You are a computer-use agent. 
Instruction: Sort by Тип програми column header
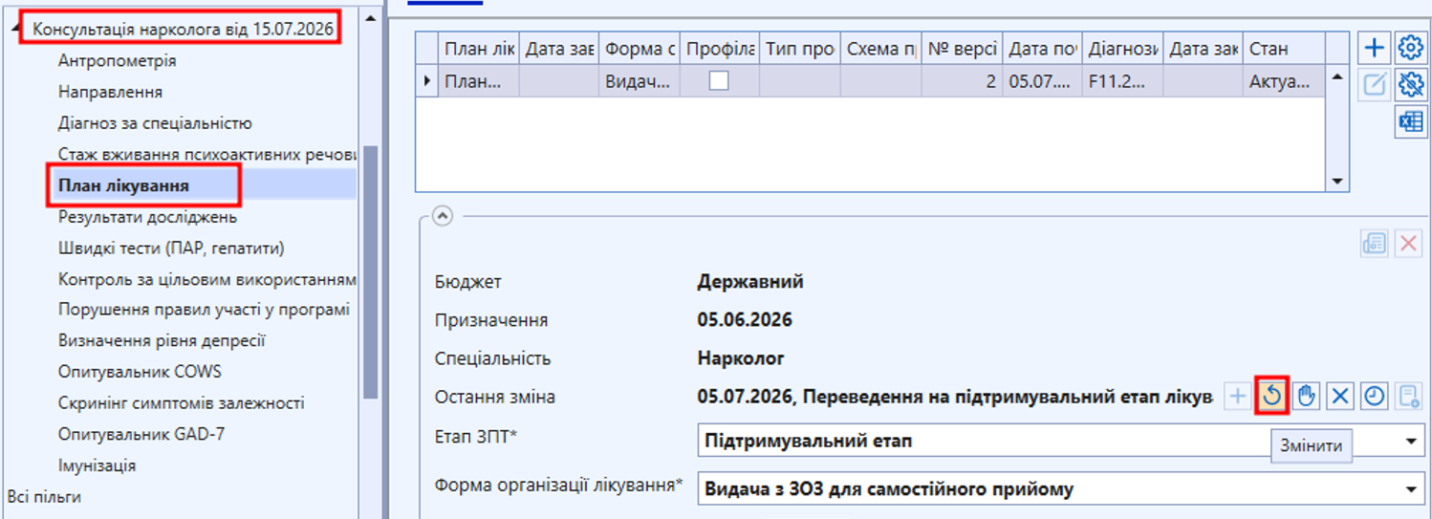800,49
